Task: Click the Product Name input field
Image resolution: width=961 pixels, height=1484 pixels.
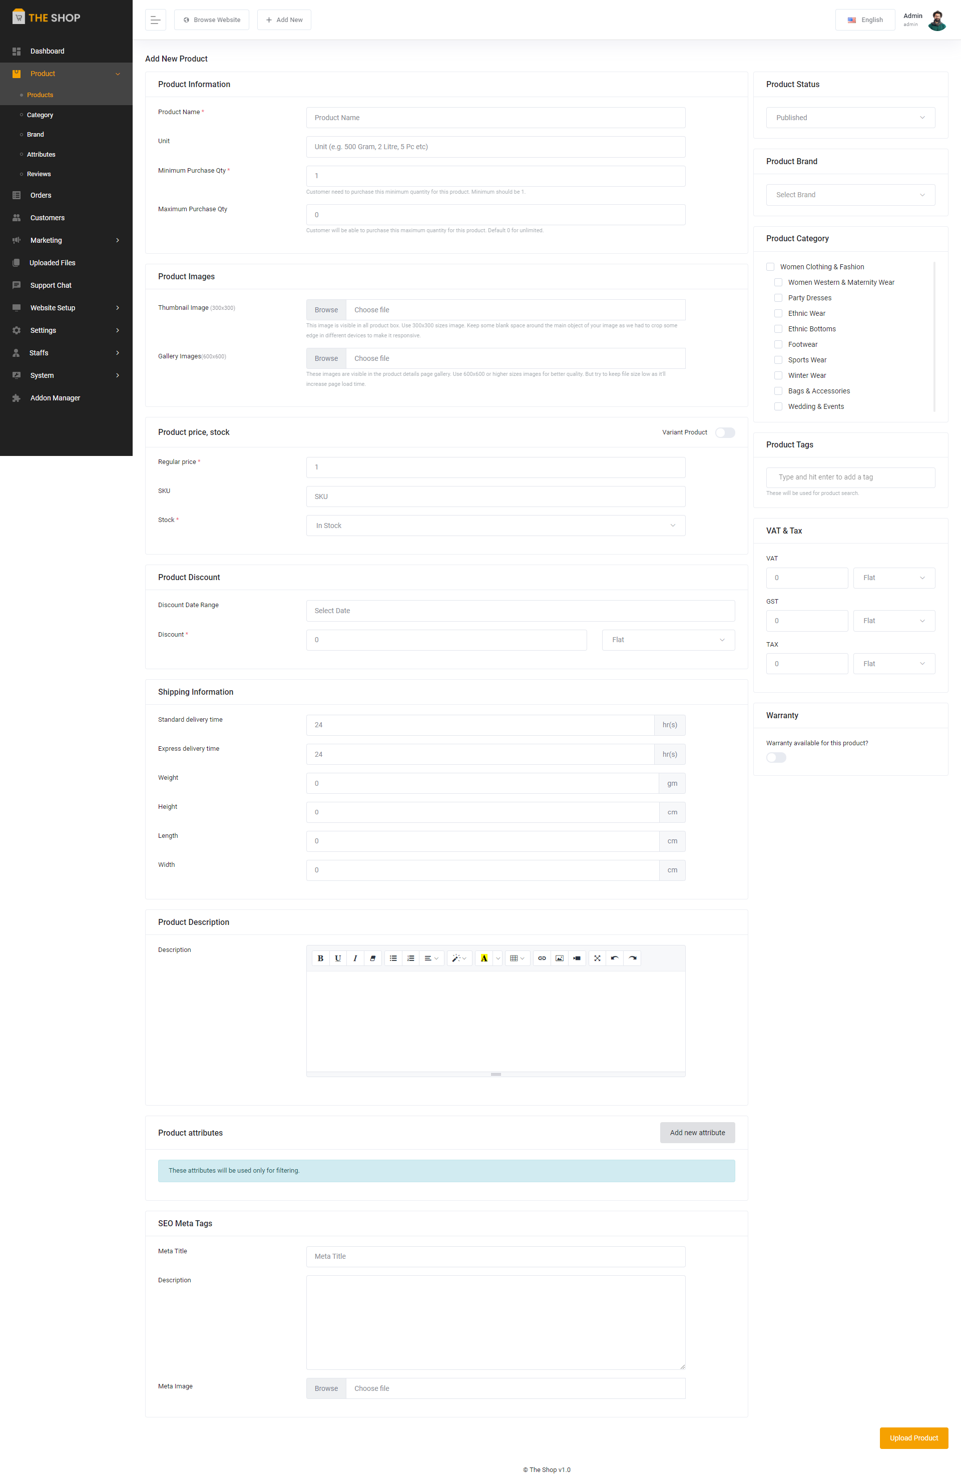Action: pos(495,118)
